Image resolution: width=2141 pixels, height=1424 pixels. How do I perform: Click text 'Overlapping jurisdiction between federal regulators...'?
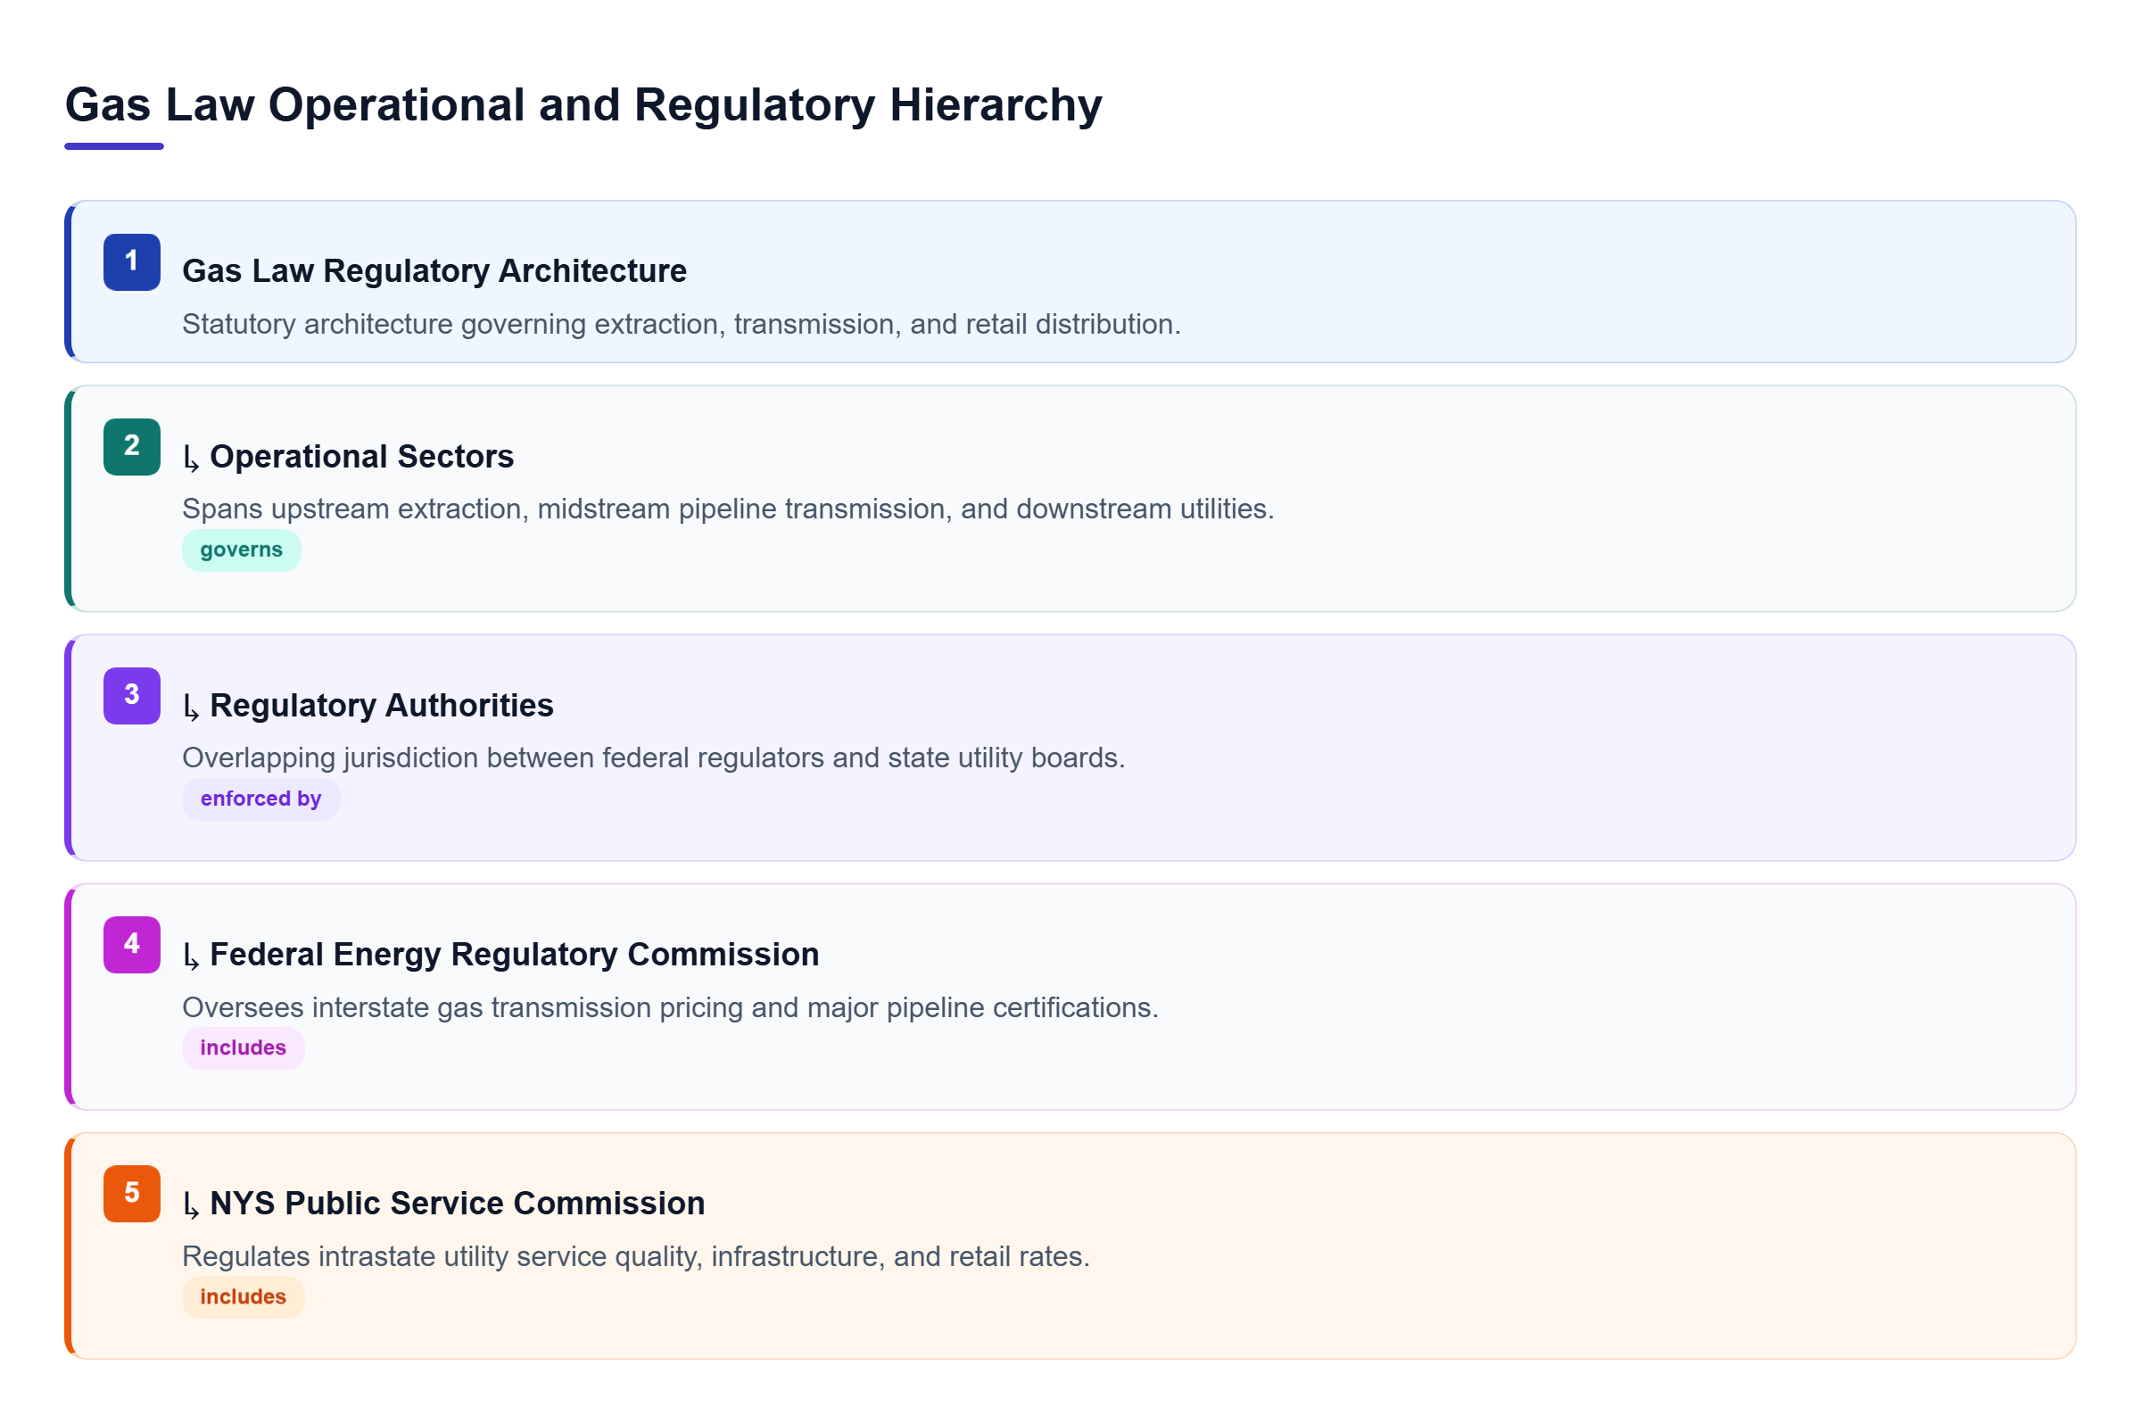pos(654,758)
